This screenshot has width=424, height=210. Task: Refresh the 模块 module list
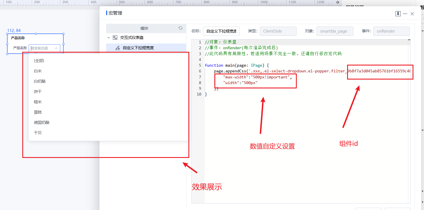(x=180, y=28)
